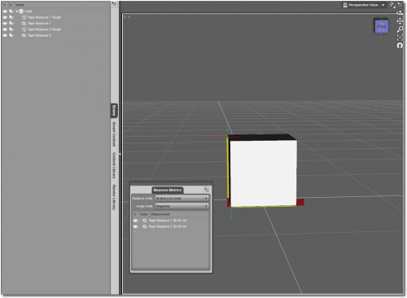Click the view cube navigation gizmo

coord(381,26)
